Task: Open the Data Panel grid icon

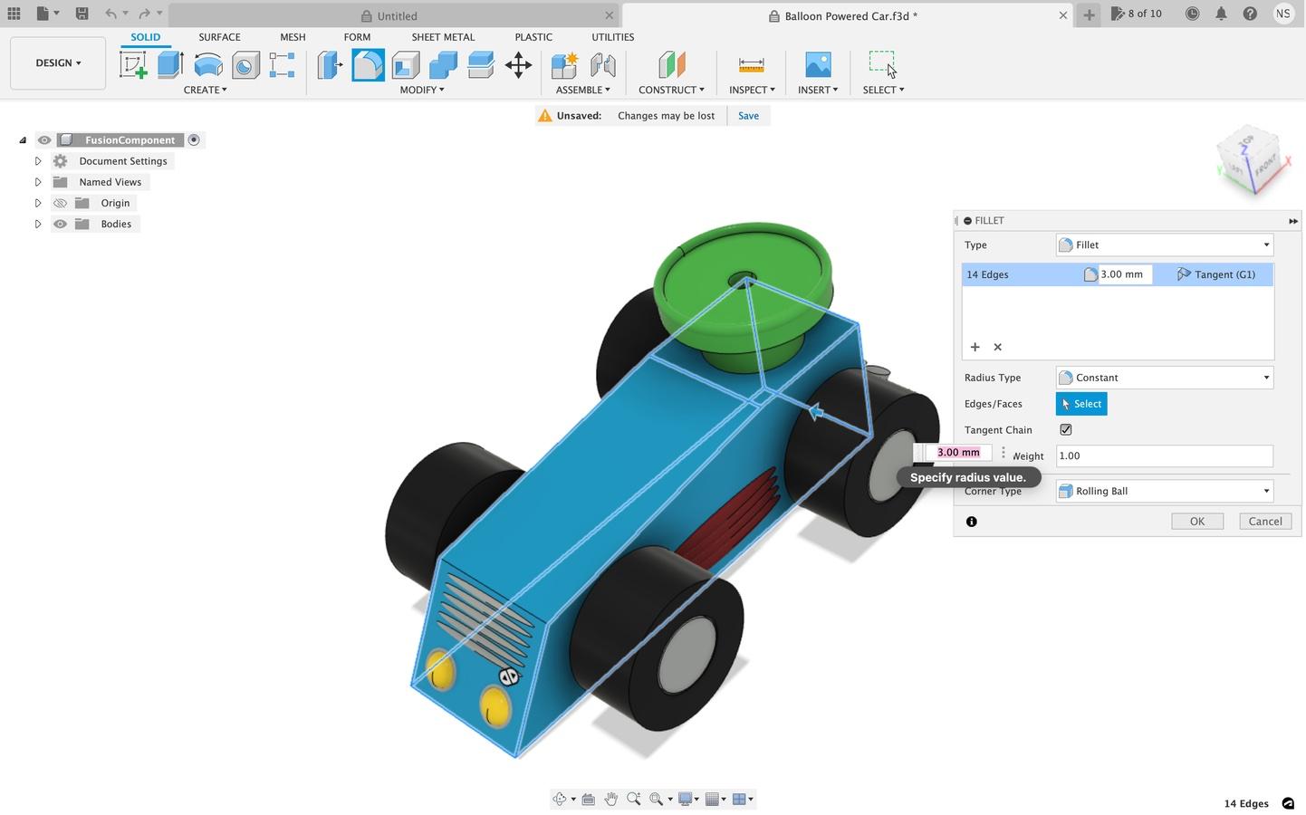Action: [x=14, y=14]
